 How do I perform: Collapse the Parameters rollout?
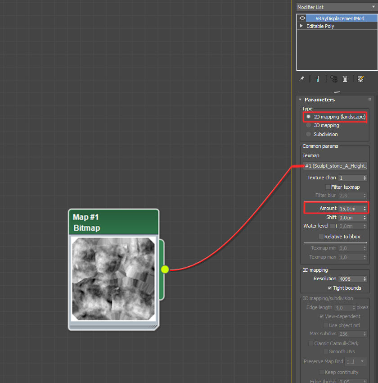(x=300, y=100)
